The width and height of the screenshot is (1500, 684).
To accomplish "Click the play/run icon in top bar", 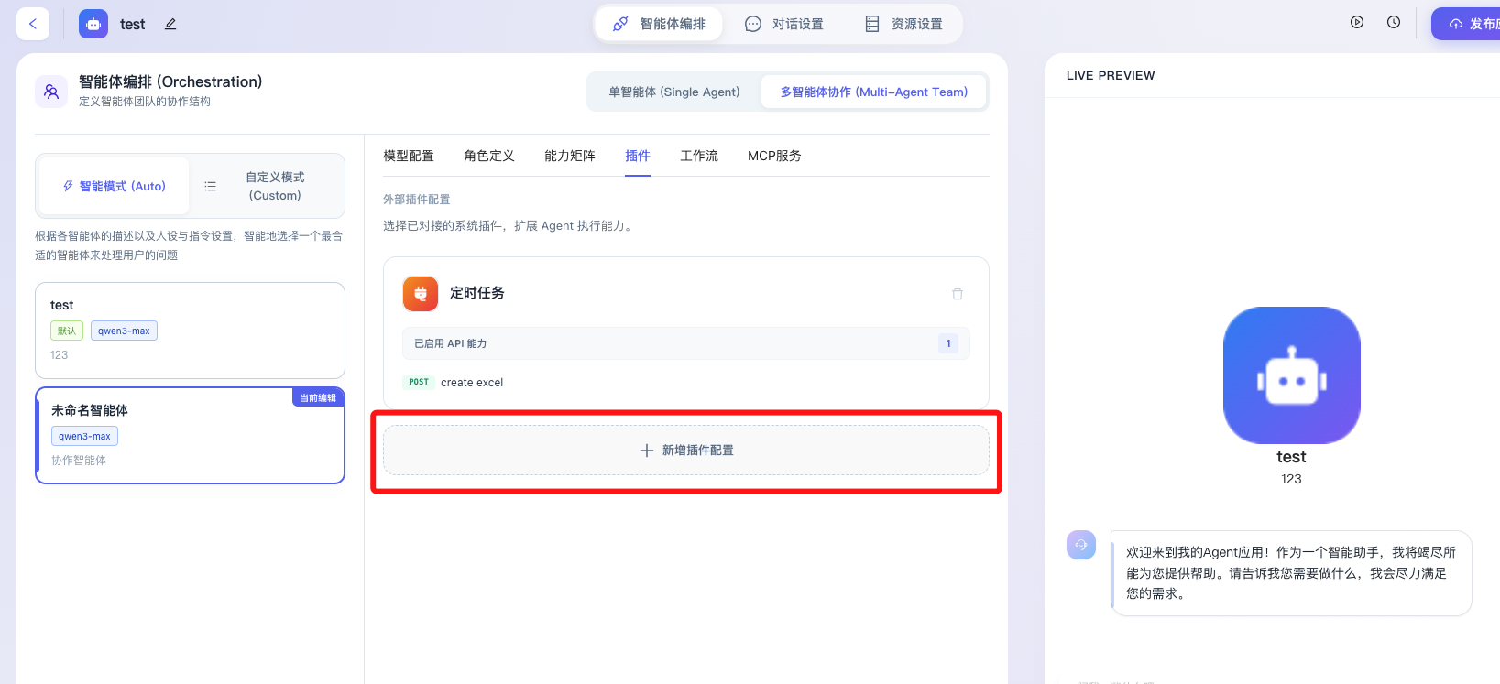I will pos(1357,23).
